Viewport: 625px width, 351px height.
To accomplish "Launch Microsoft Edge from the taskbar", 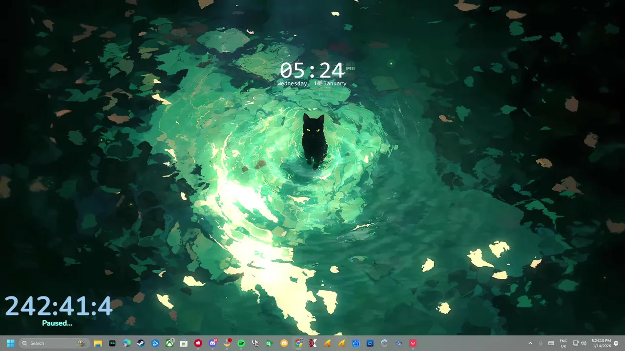I will tap(126, 343).
